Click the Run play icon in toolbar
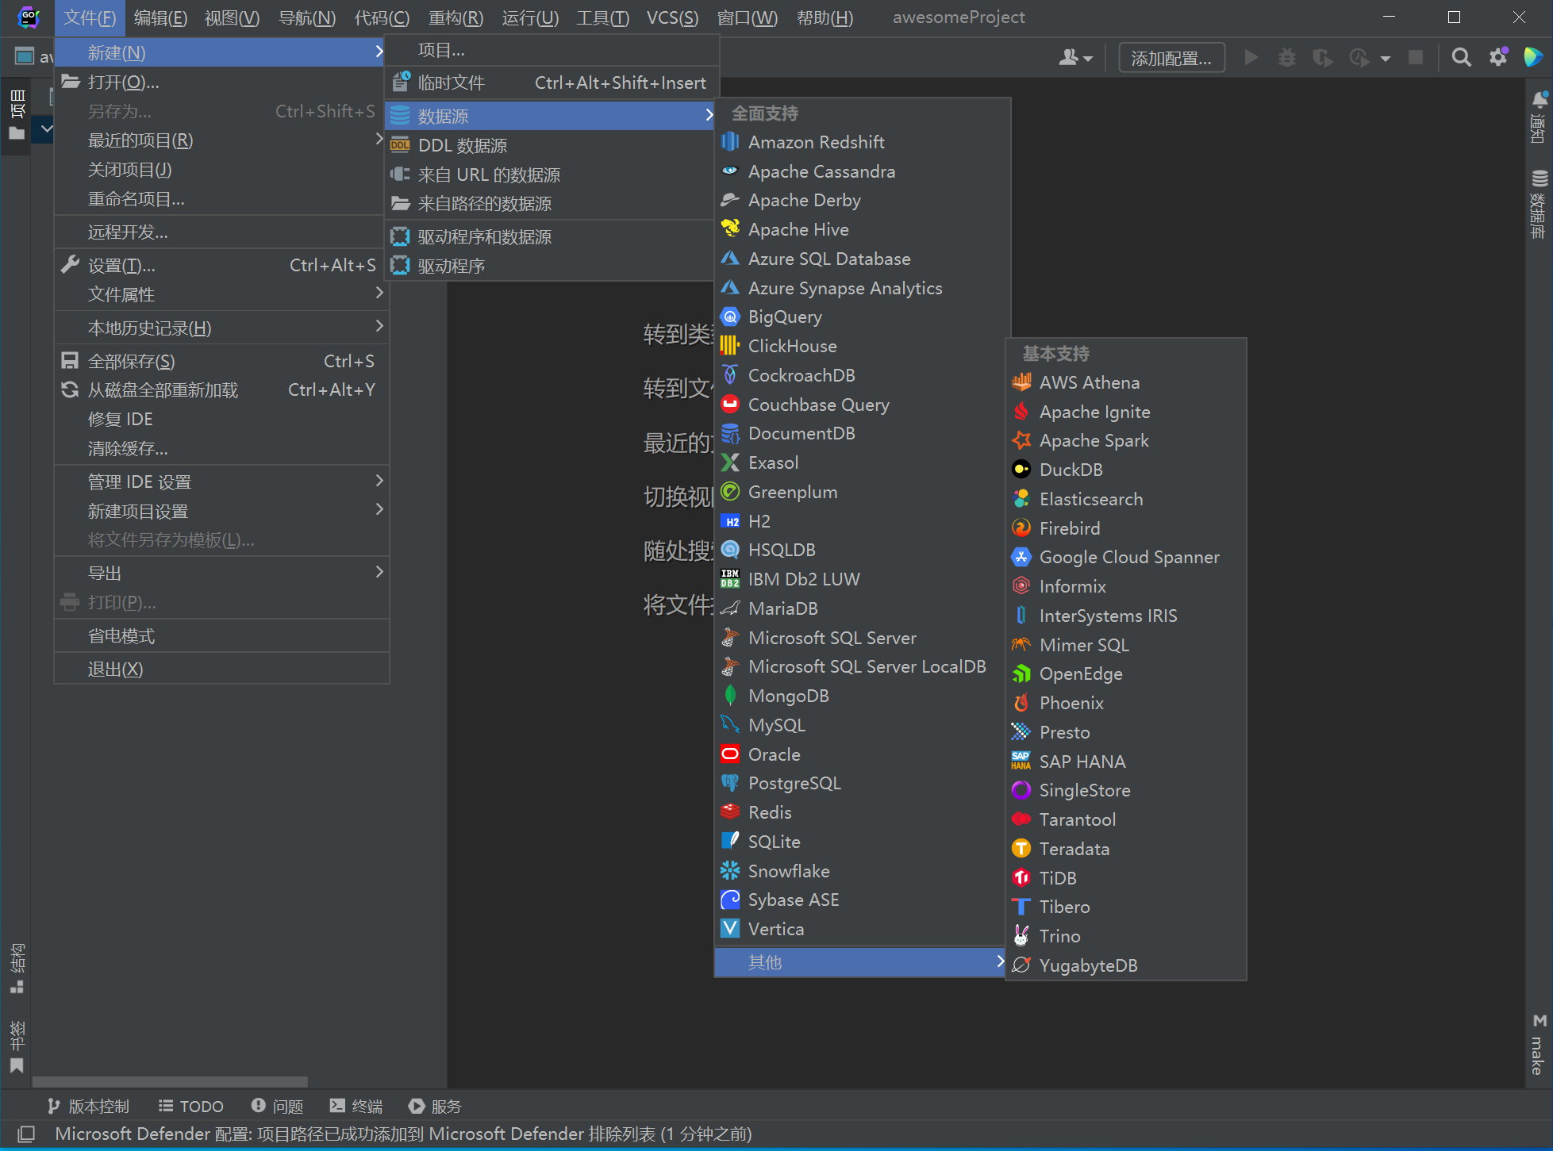 (x=1251, y=58)
